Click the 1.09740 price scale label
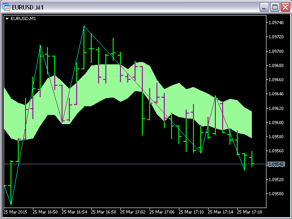The image size is (292, 219). coord(276,23)
